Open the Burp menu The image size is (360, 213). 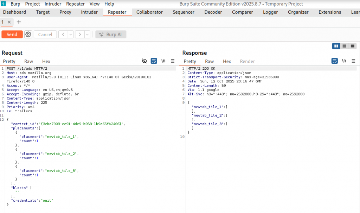click(15, 4)
